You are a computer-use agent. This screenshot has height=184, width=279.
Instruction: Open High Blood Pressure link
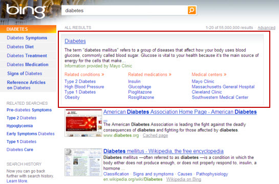[x=84, y=87]
